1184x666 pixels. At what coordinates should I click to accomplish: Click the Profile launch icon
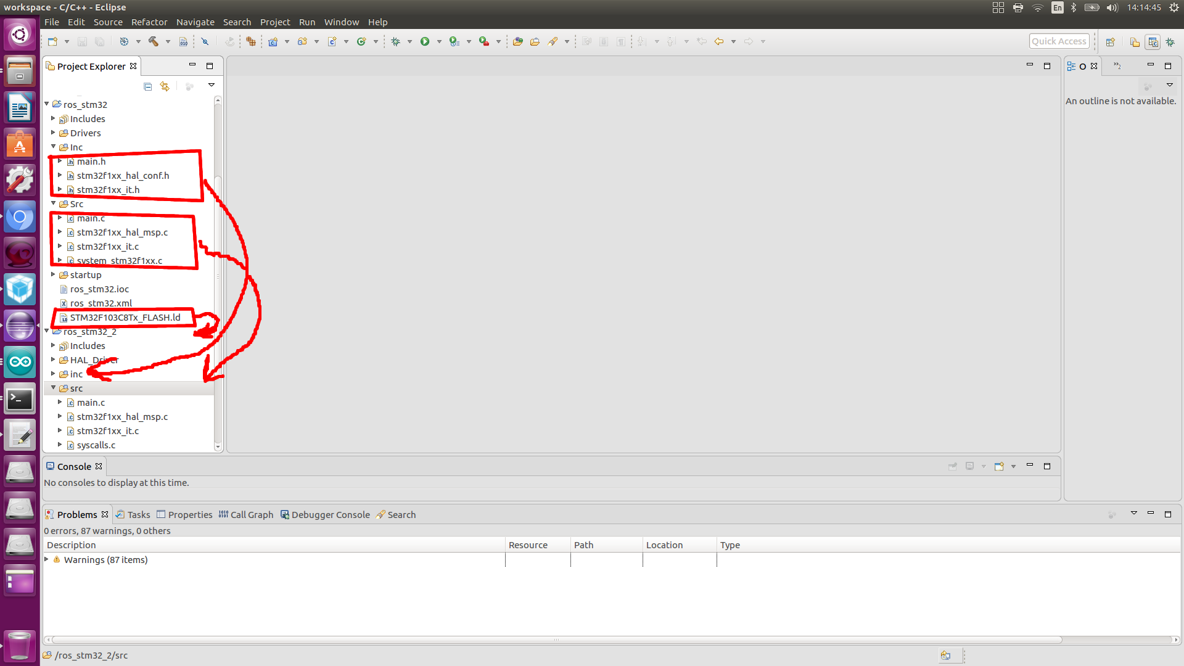(454, 41)
